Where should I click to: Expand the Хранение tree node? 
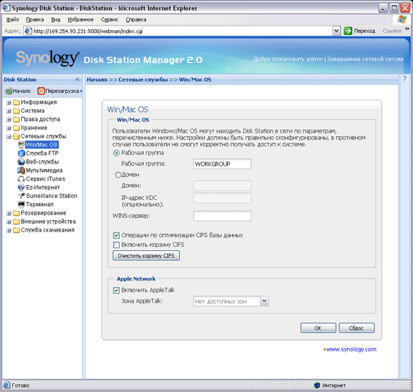(9, 128)
